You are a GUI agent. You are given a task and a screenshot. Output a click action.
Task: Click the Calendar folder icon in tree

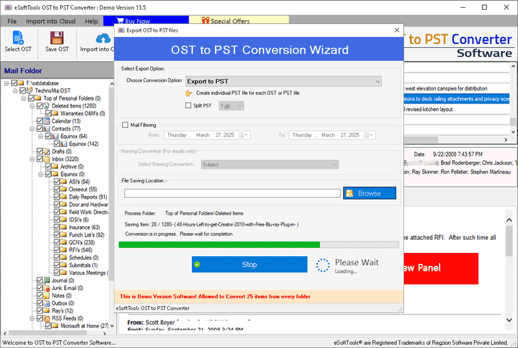coord(47,121)
